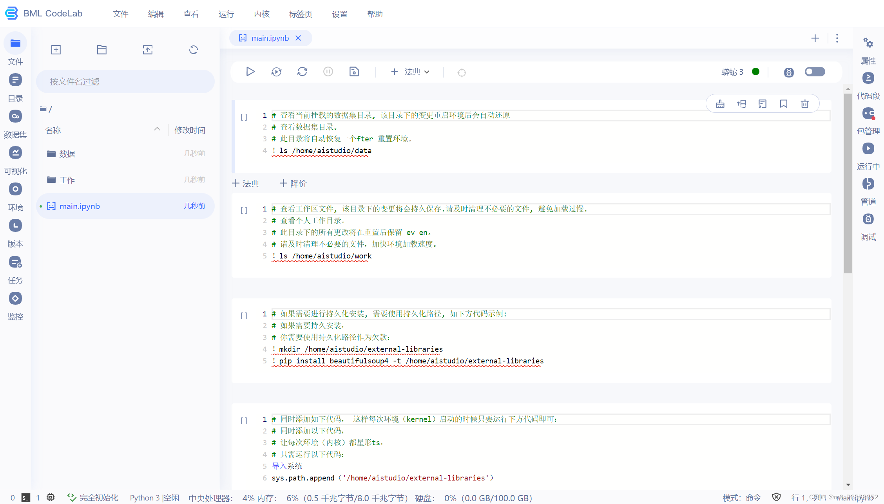Save the notebook with save icon
The height and width of the screenshot is (504, 884).
click(354, 72)
